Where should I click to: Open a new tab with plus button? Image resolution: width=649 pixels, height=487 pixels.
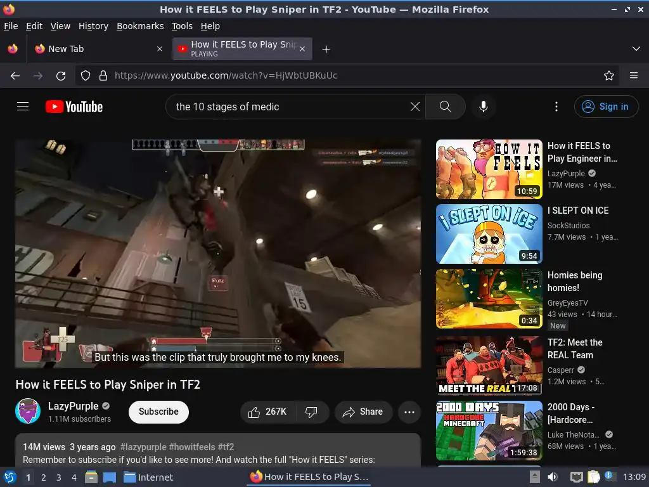326,49
